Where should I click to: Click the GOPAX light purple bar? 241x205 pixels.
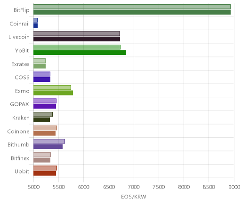point(45,101)
